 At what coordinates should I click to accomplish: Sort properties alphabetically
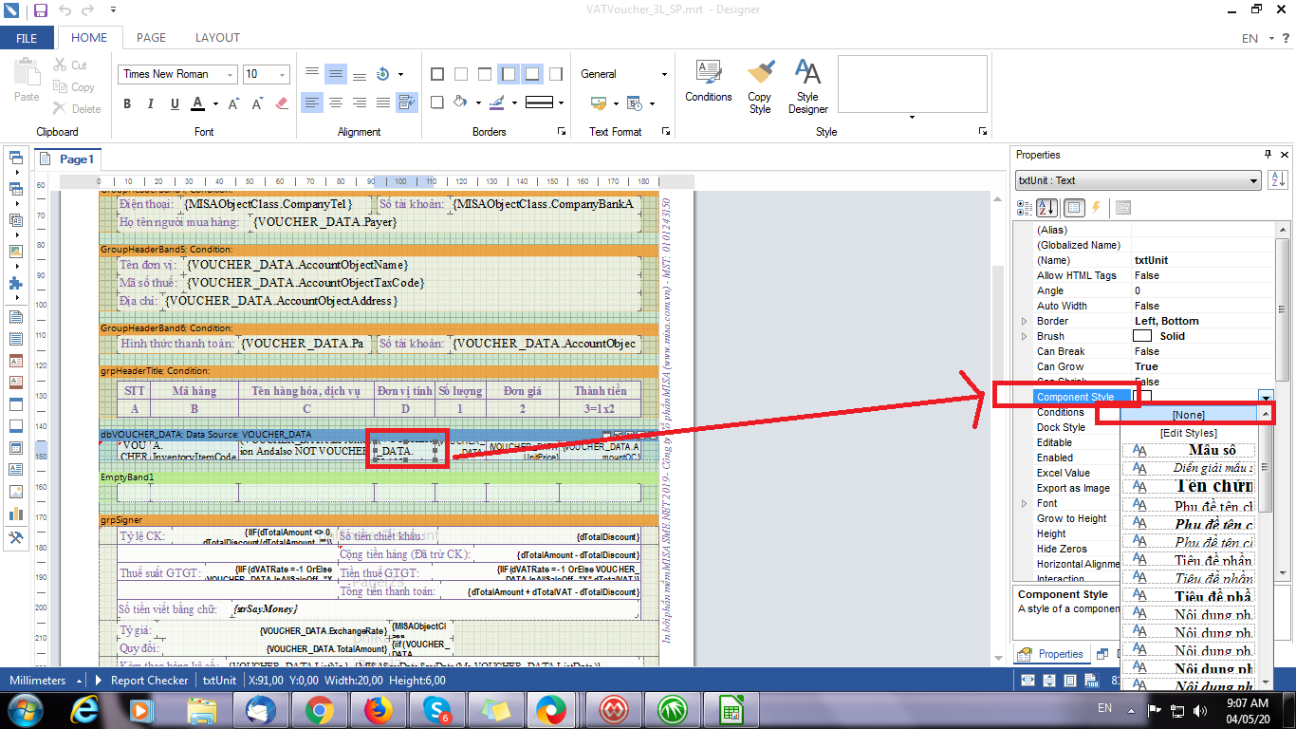[1047, 207]
